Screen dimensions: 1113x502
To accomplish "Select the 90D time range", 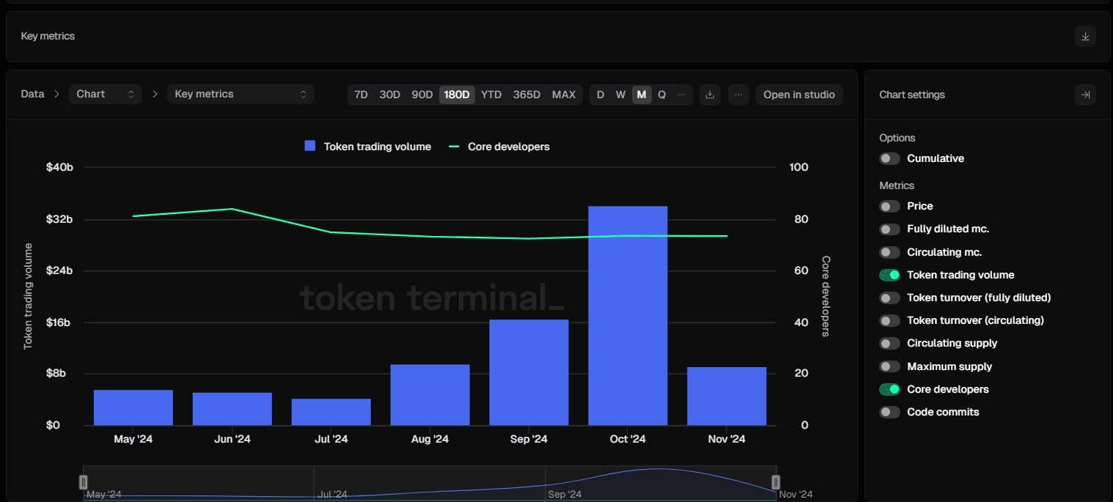I will (422, 95).
